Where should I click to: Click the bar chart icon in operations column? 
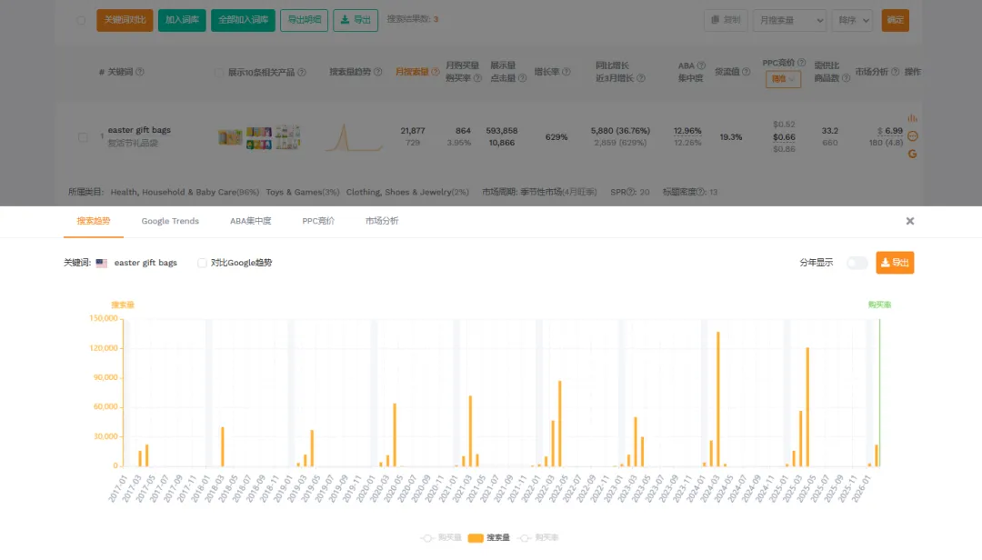[912, 118]
